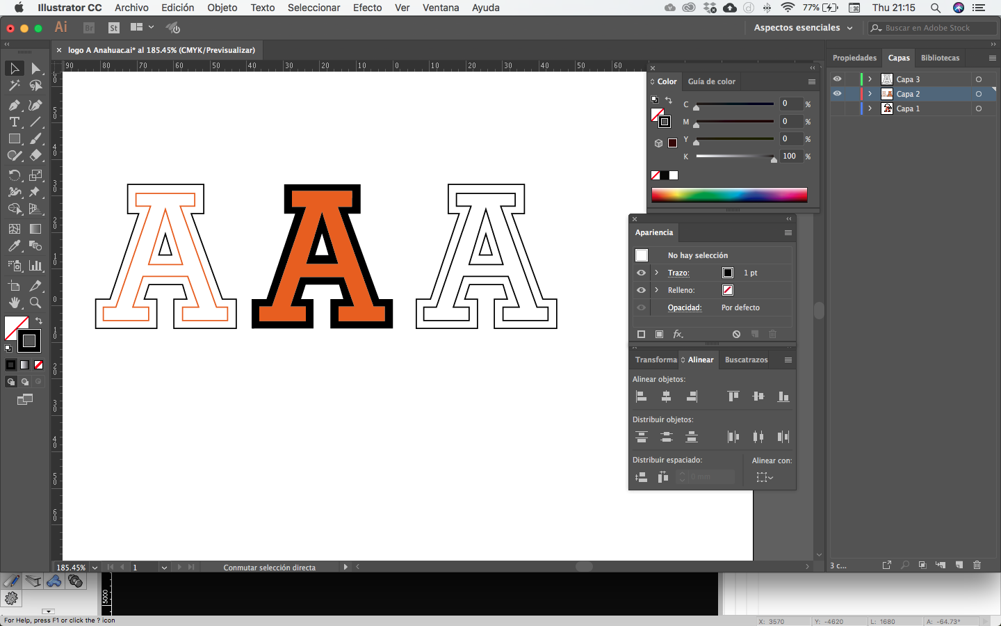
Task: Hide Capa 3 layer visibility
Action: pyautogui.click(x=837, y=79)
